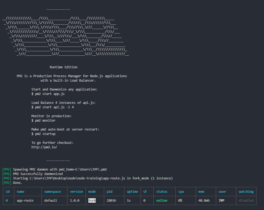Click the pid value 28036

pyautogui.click(x=111, y=200)
